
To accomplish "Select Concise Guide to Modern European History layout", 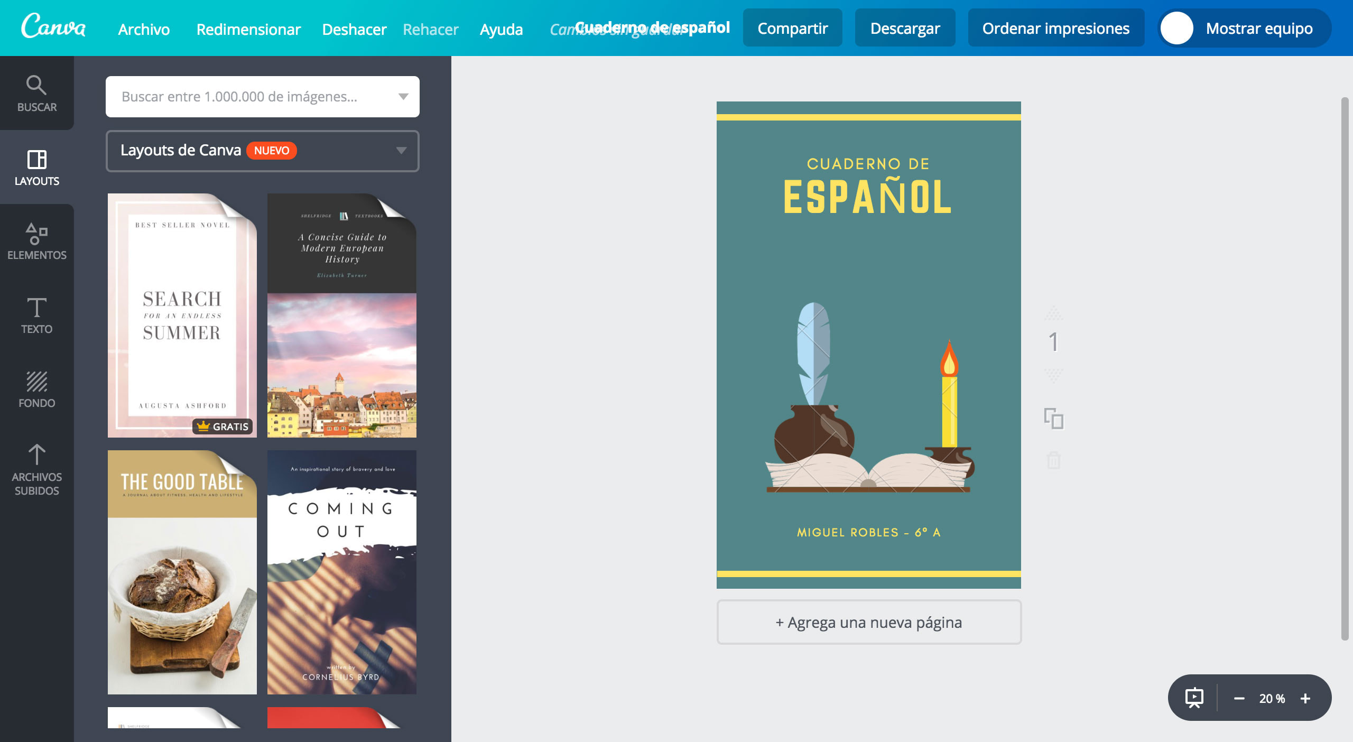I will click(342, 316).
